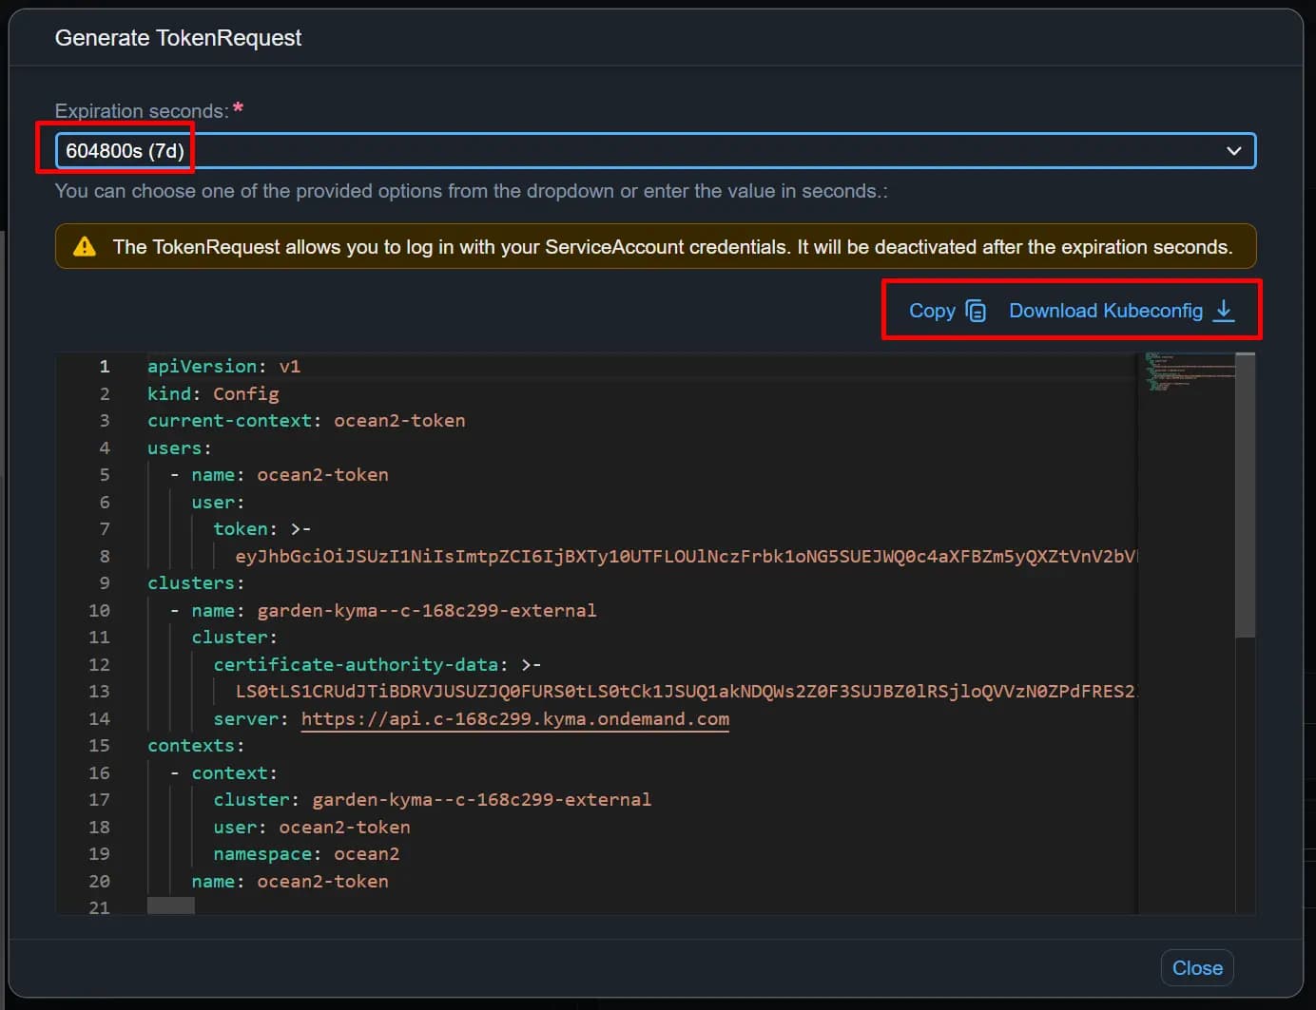Screen dimensions: 1316x1010
Task: Click line number 21 in editor gutter
Action: (x=99, y=907)
